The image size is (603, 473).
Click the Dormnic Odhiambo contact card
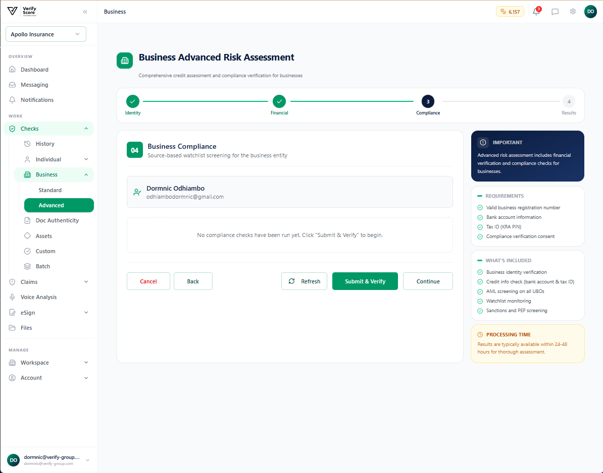289,192
